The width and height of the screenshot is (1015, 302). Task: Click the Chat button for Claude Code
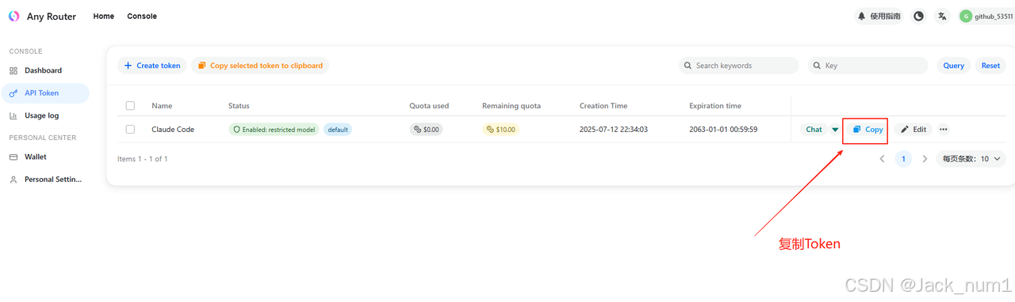(814, 130)
